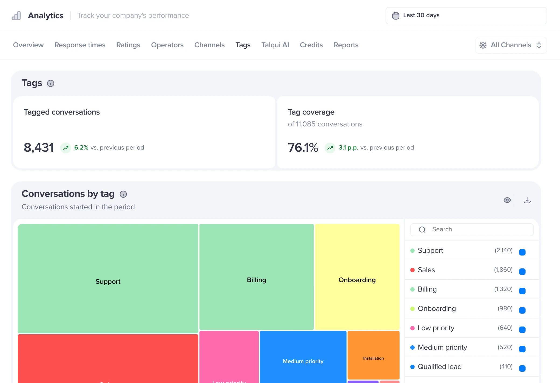
Task: Click the calendar icon in date range
Action: point(396,16)
